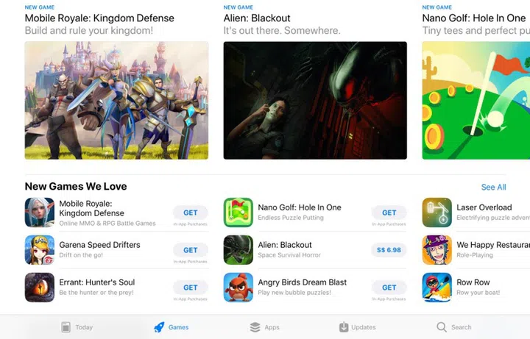Screen dimensions: 530x339
Task: Open the Updates tab
Action: (357, 327)
